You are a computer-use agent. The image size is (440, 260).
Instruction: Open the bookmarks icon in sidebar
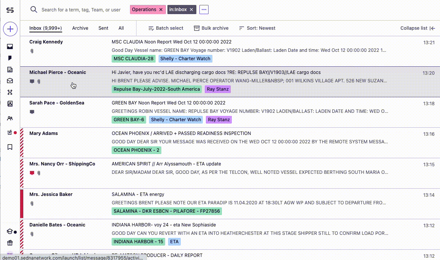10,147
